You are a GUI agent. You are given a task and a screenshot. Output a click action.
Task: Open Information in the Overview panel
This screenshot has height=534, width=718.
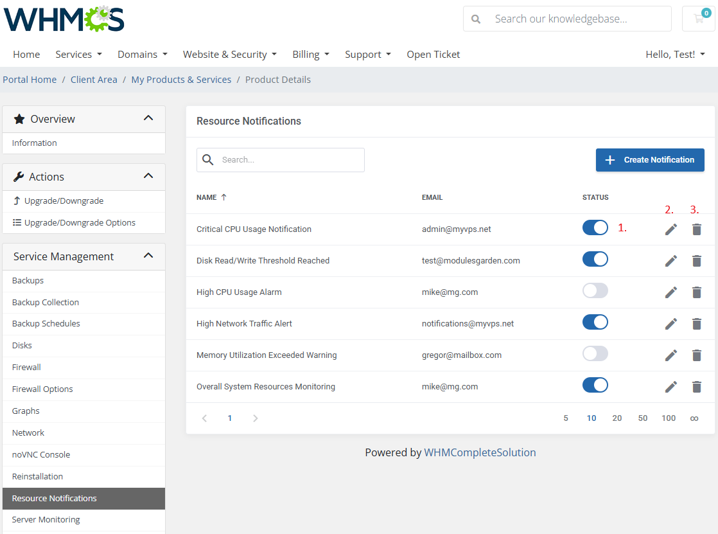tap(83, 143)
